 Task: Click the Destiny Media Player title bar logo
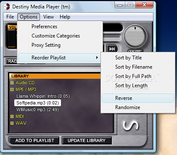click(7, 6)
